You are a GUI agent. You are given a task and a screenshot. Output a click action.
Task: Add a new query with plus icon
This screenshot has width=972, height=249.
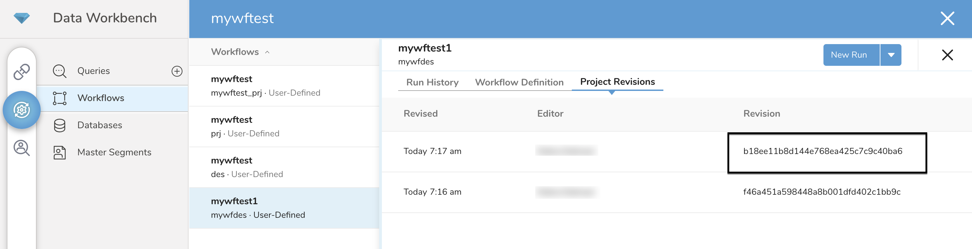[x=177, y=71]
